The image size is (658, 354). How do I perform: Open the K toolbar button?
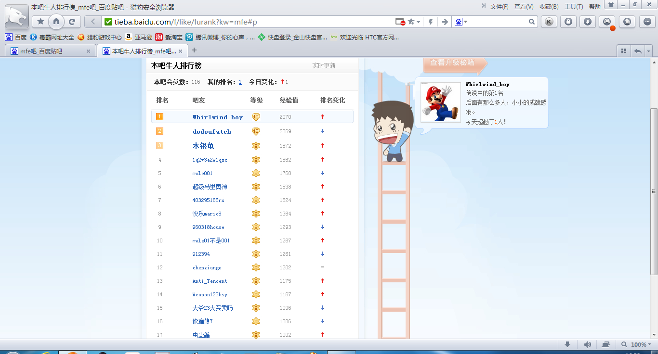coord(549,22)
